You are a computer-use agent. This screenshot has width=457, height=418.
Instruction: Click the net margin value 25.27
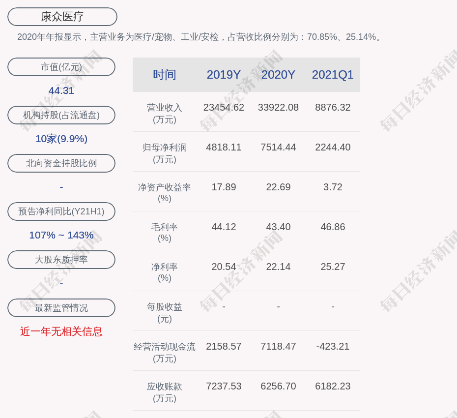click(x=333, y=267)
